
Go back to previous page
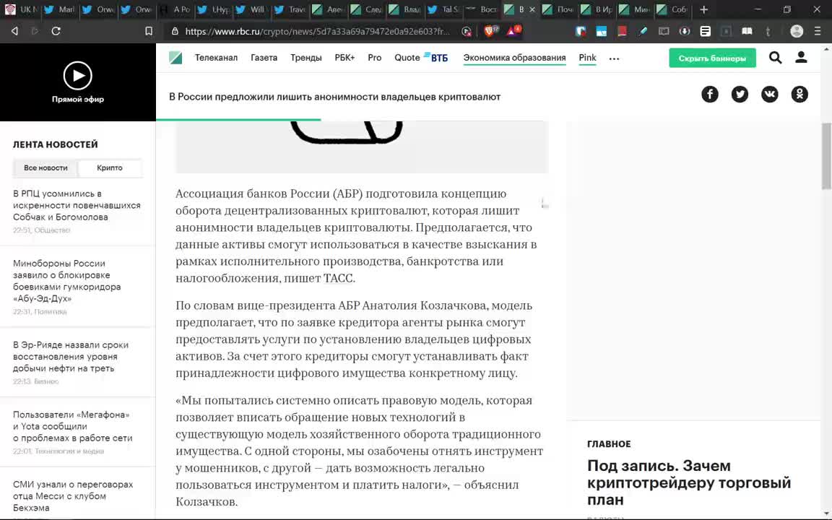pyautogui.click(x=15, y=31)
